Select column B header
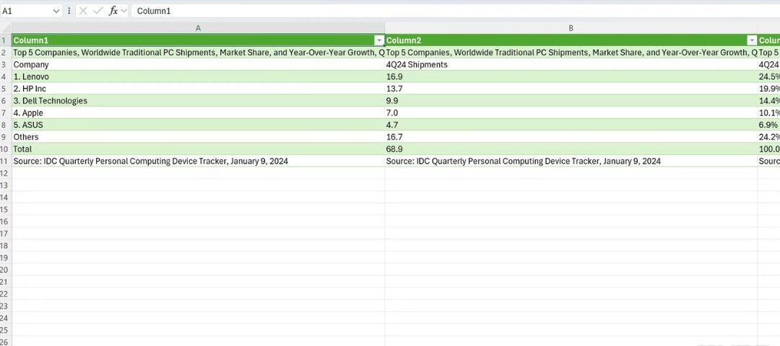This screenshot has height=346, width=780. click(571, 28)
